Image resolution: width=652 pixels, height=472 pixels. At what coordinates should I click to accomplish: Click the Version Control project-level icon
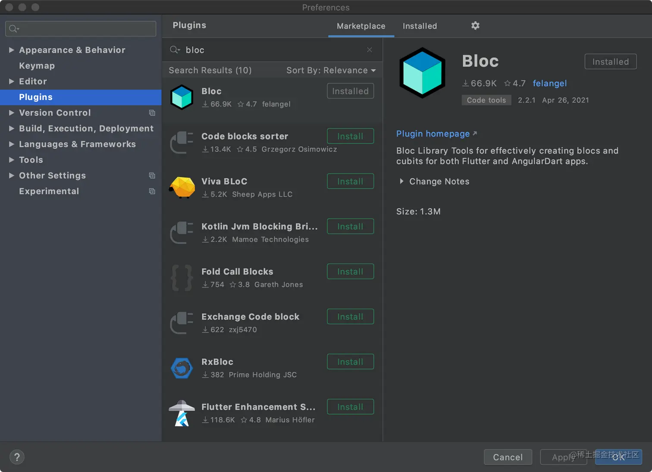(152, 113)
